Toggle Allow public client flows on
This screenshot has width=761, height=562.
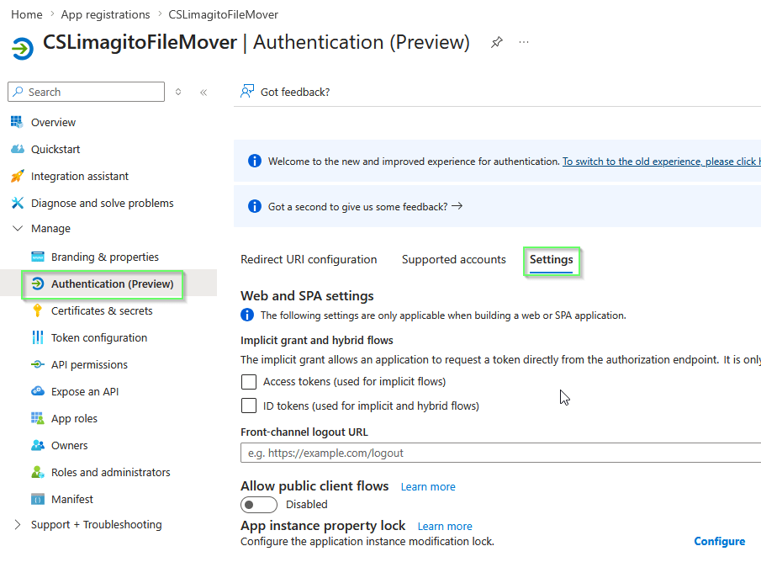pos(258,504)
